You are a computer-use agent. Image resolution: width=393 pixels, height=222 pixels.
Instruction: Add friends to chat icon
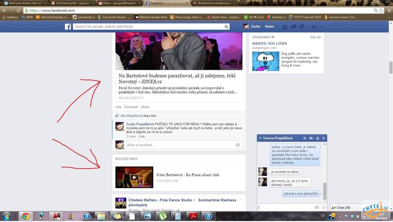(305, 139)
